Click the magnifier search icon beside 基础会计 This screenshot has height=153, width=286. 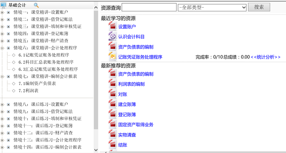click(36, 5)
